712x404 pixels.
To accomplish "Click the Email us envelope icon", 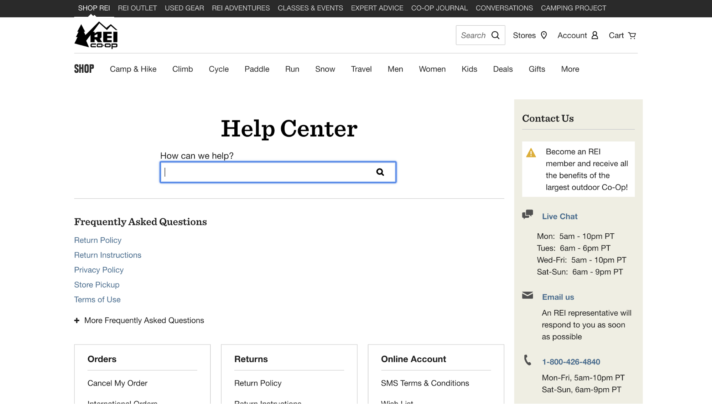I will pos(527,295).
